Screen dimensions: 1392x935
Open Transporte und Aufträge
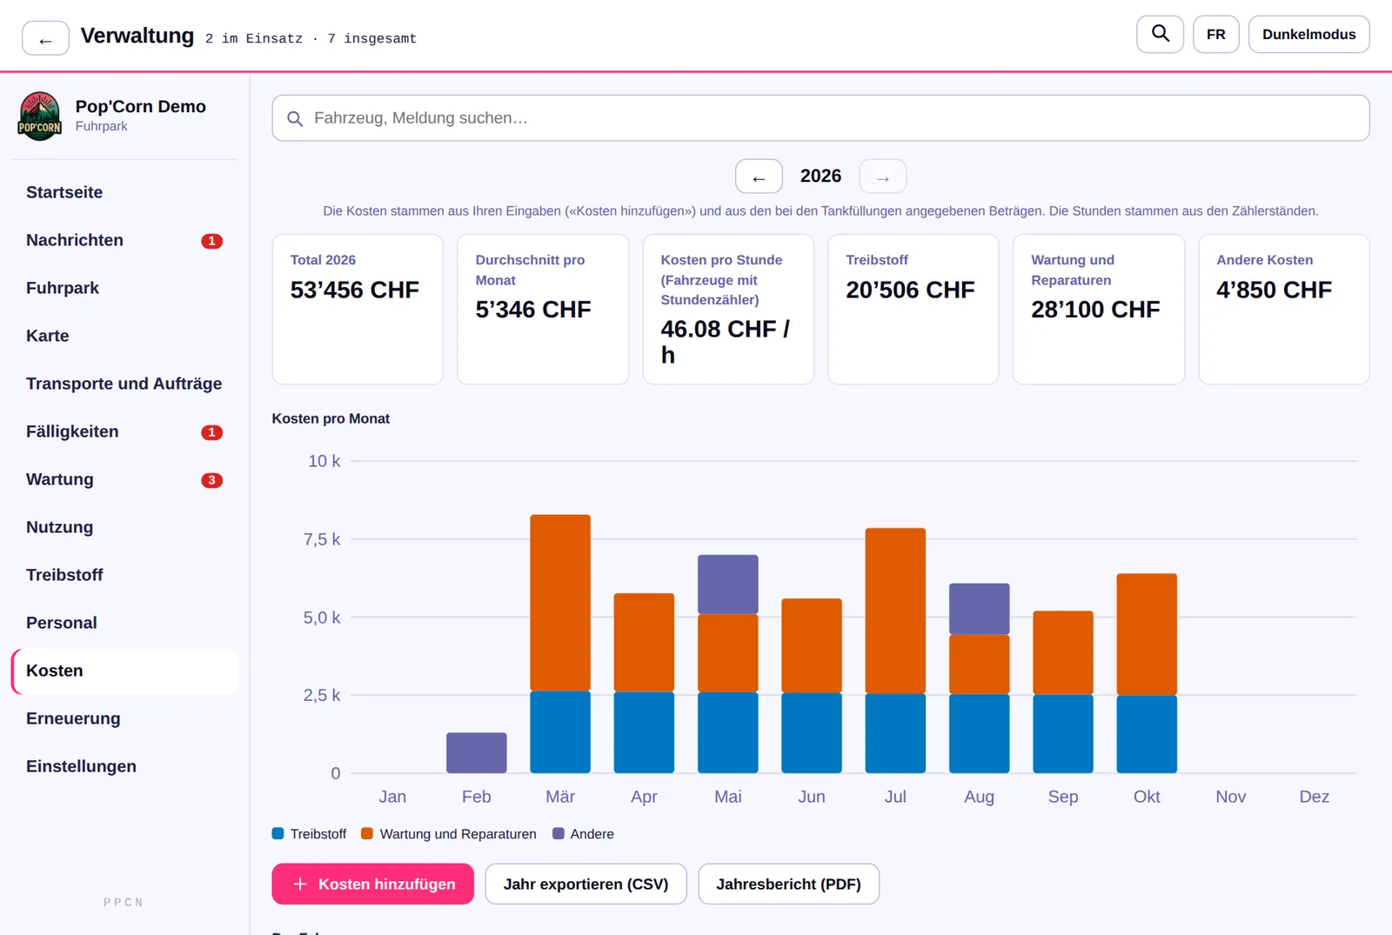(x=124, y=384)
